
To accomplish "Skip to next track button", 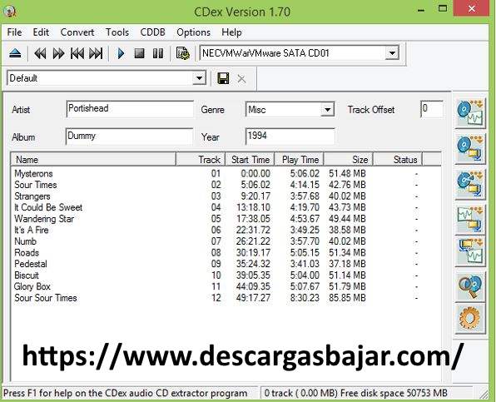I will click(x=96, y=53).
